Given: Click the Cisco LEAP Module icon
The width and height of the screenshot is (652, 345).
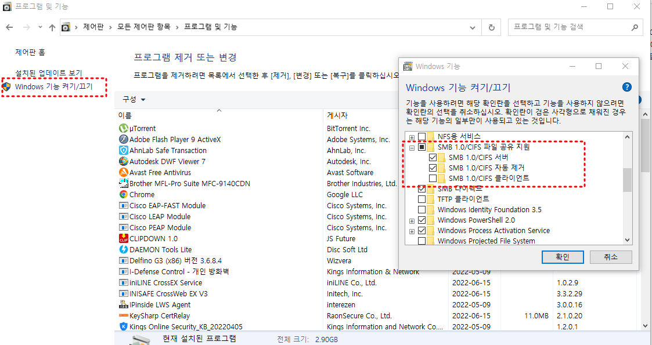Looking at the screenshot, I should click(124, 216).
